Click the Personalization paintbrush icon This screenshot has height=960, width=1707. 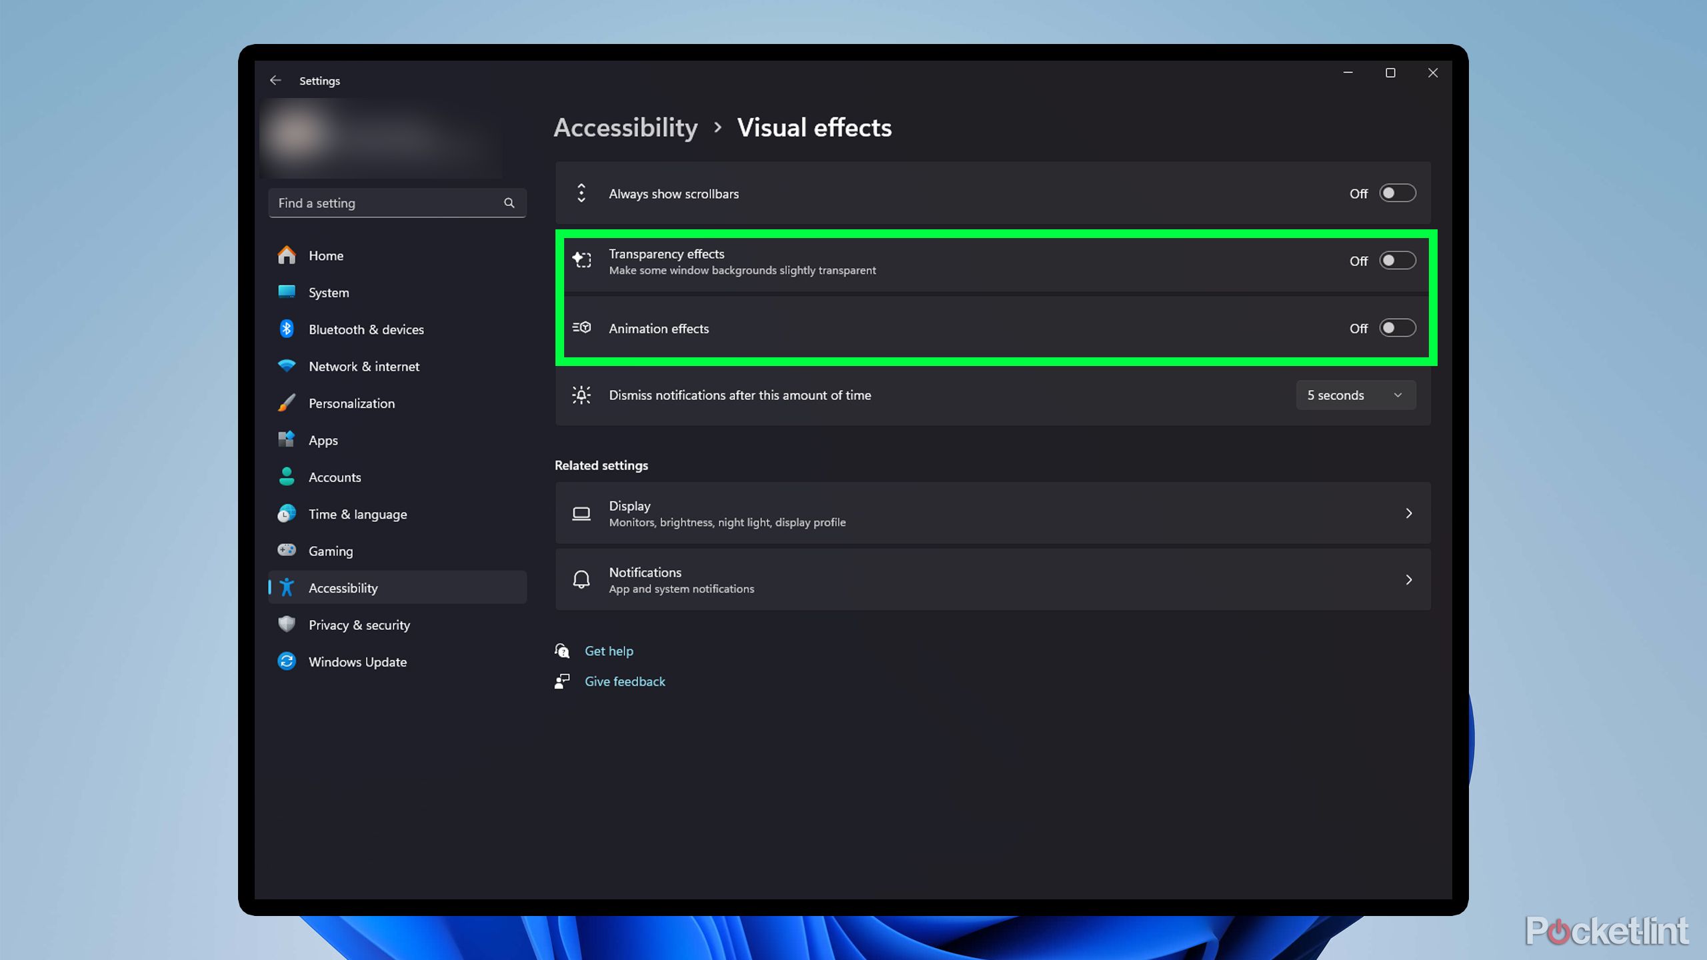click(287, 403)
